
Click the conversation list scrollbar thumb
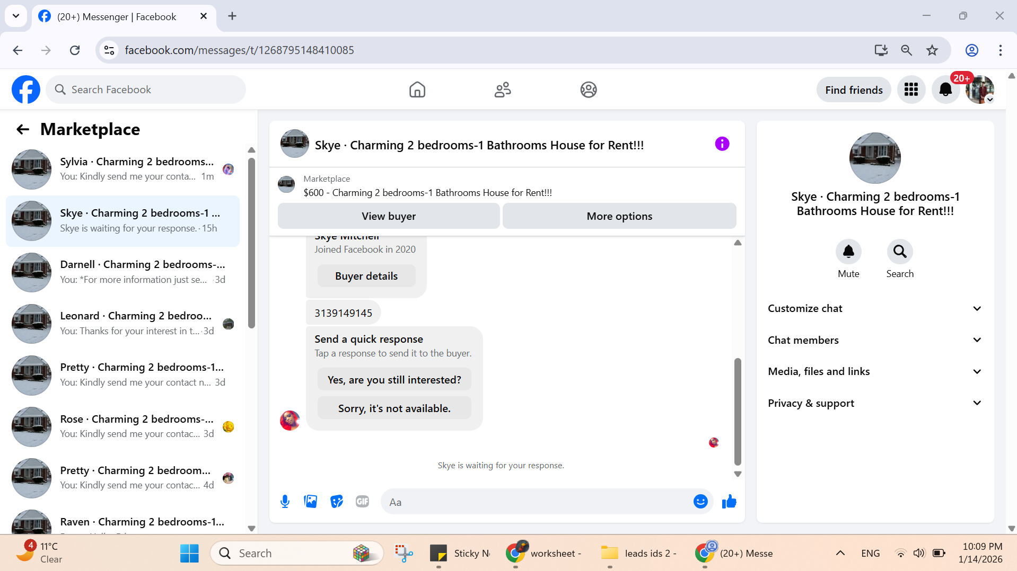pos(251,243)
